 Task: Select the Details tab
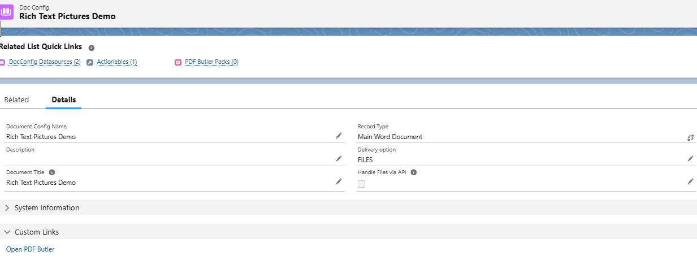(64, 100)
